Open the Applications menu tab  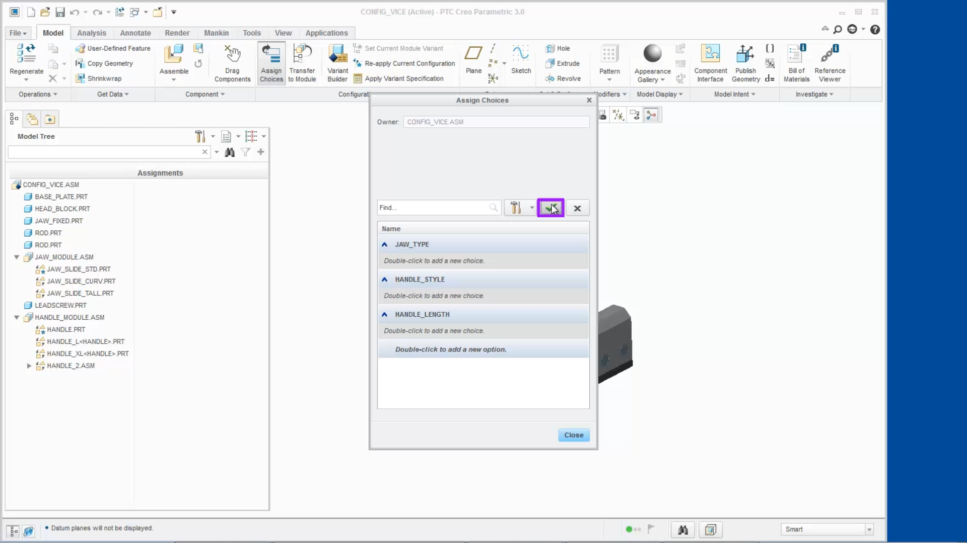[327, 33]
